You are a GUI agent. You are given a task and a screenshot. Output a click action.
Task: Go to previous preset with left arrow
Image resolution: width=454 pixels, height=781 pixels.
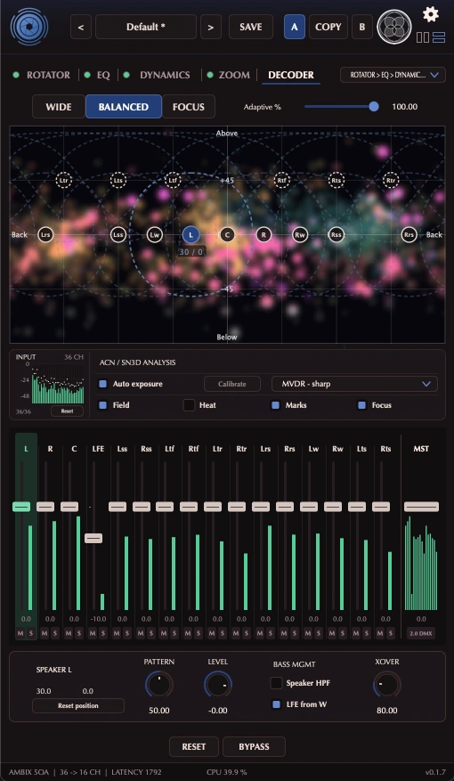click(x=81, y=27)
